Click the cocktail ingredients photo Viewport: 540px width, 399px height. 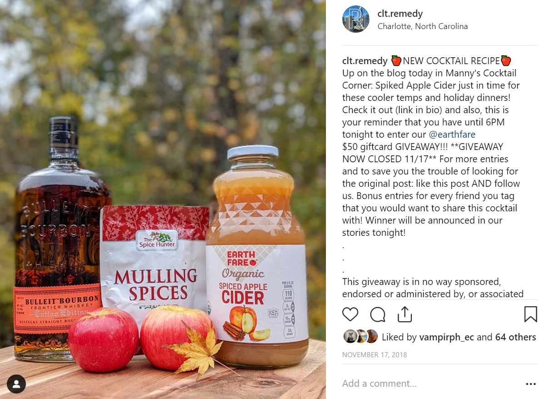[163, 199]
